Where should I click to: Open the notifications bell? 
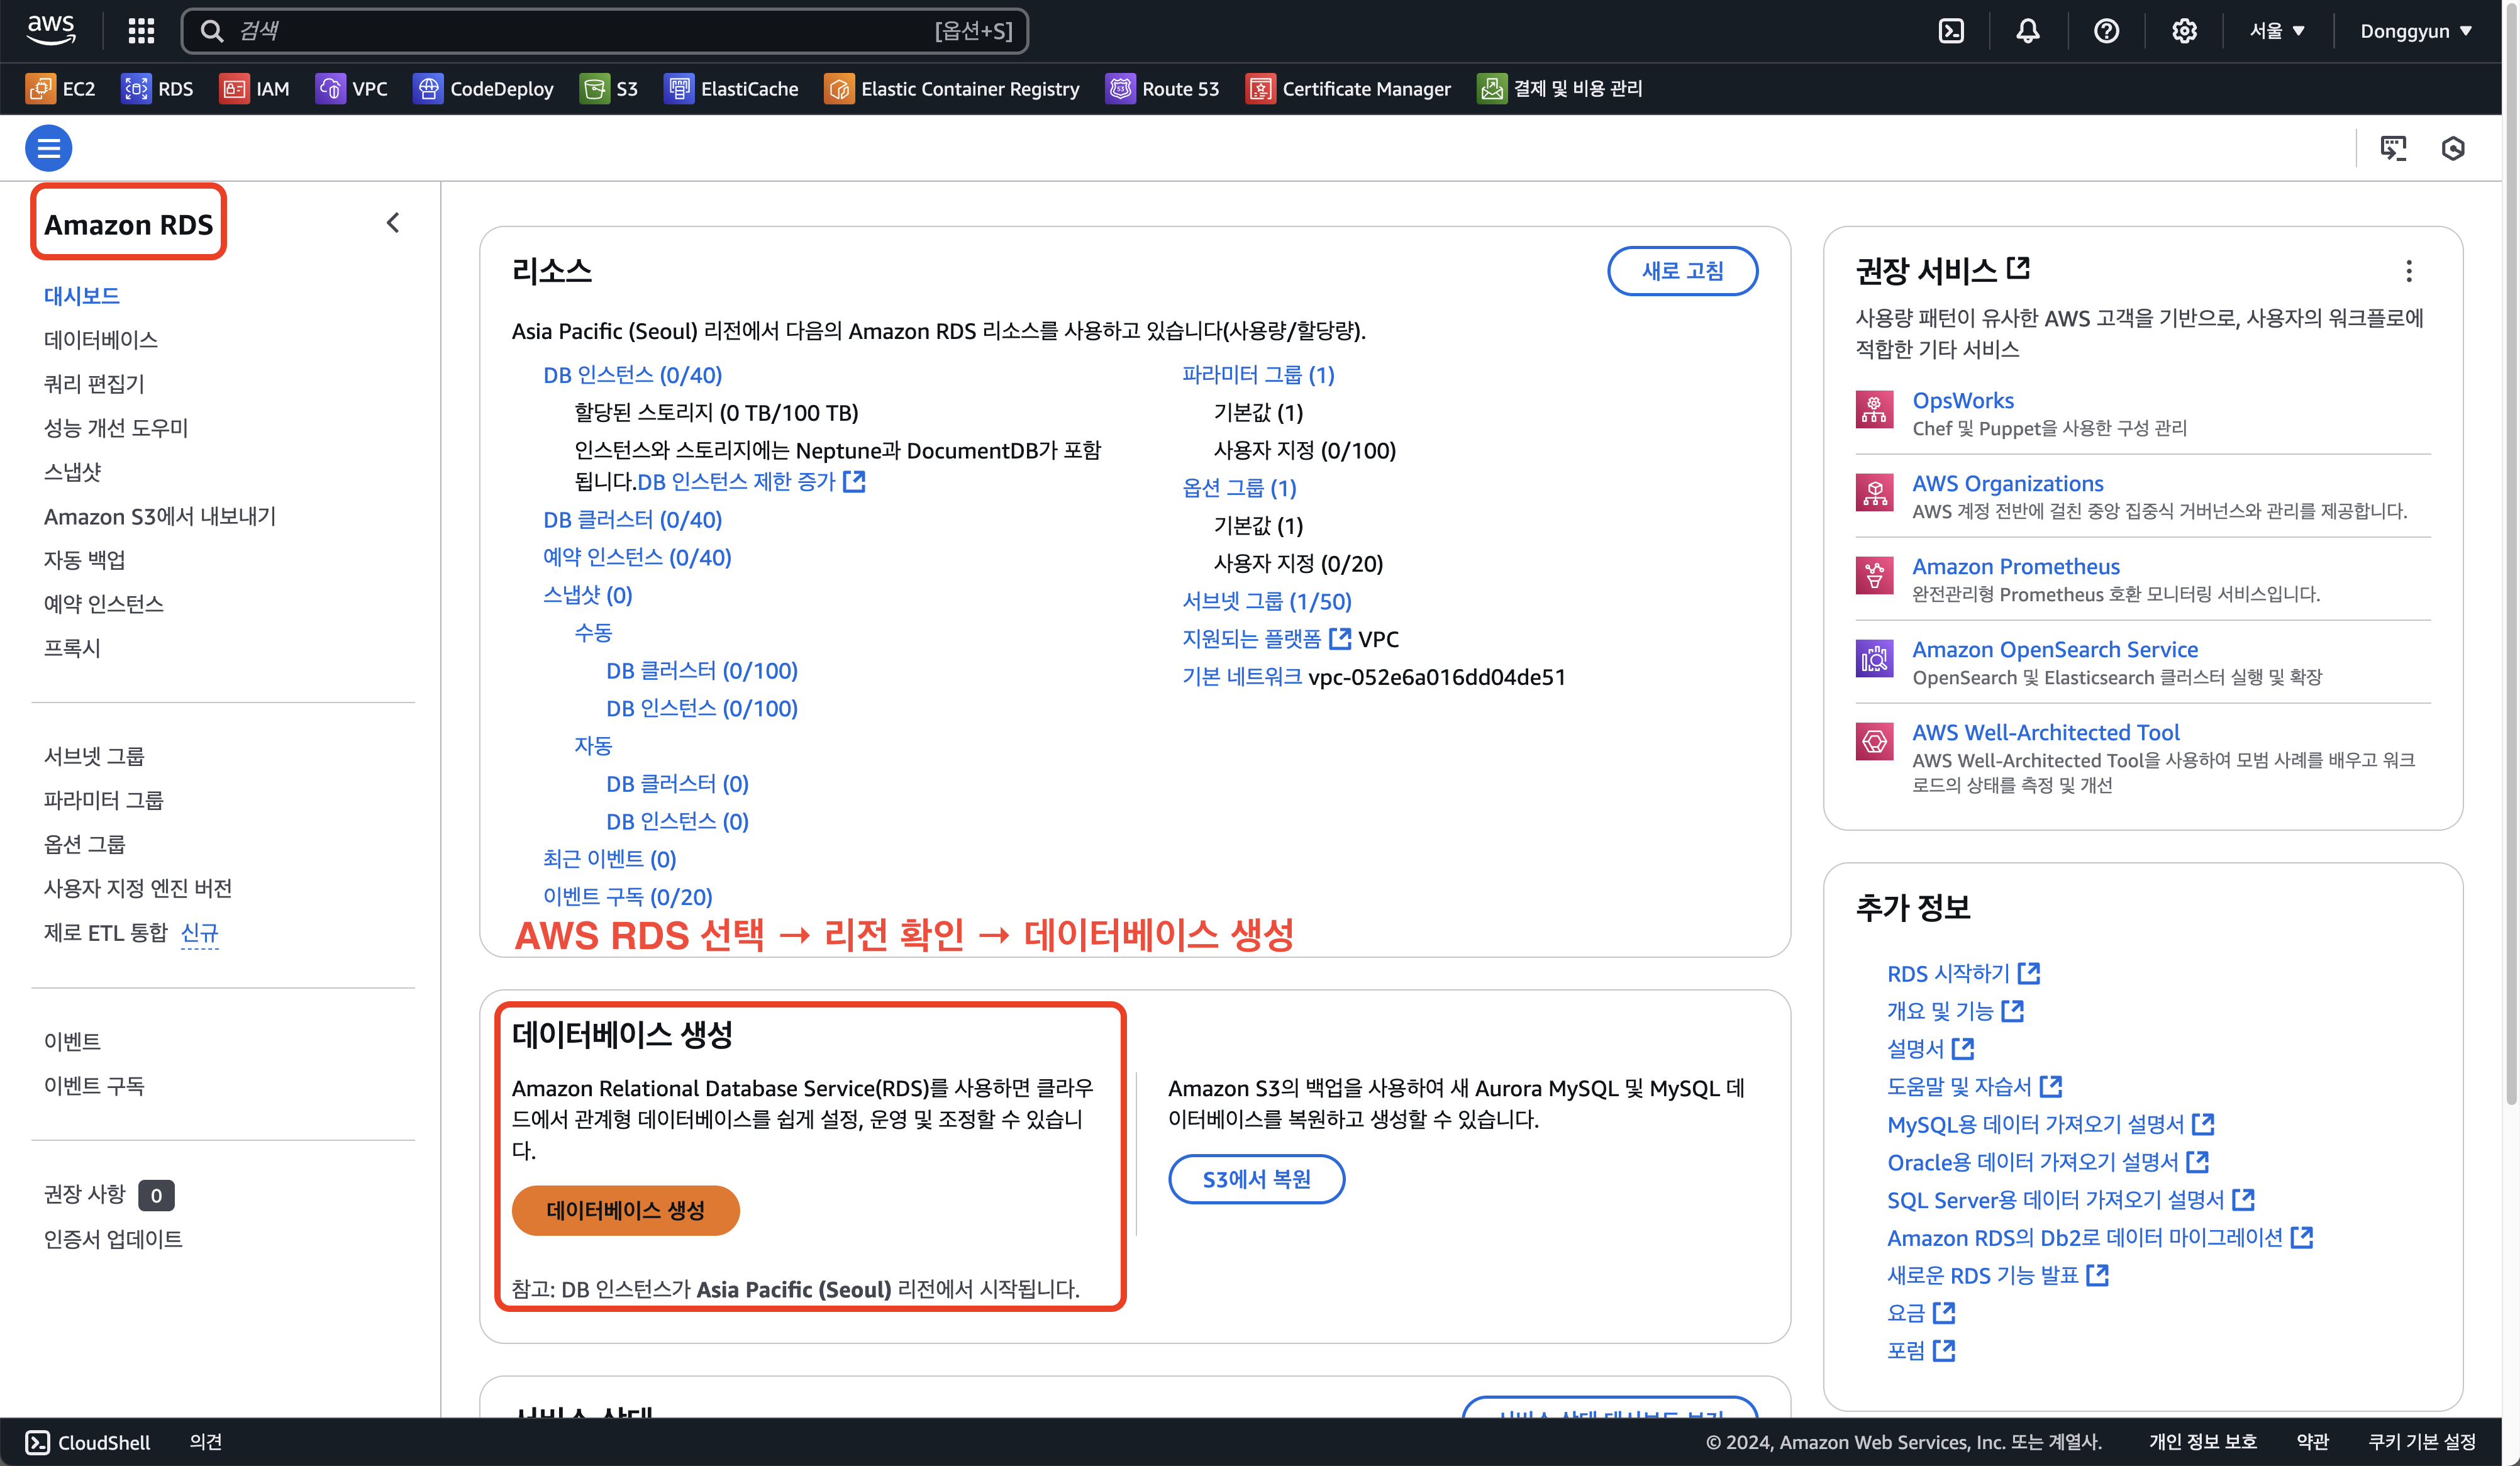point(2028,31)
